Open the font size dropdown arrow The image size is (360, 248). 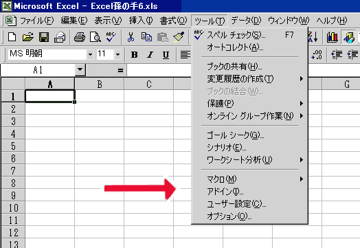point(117,55)
